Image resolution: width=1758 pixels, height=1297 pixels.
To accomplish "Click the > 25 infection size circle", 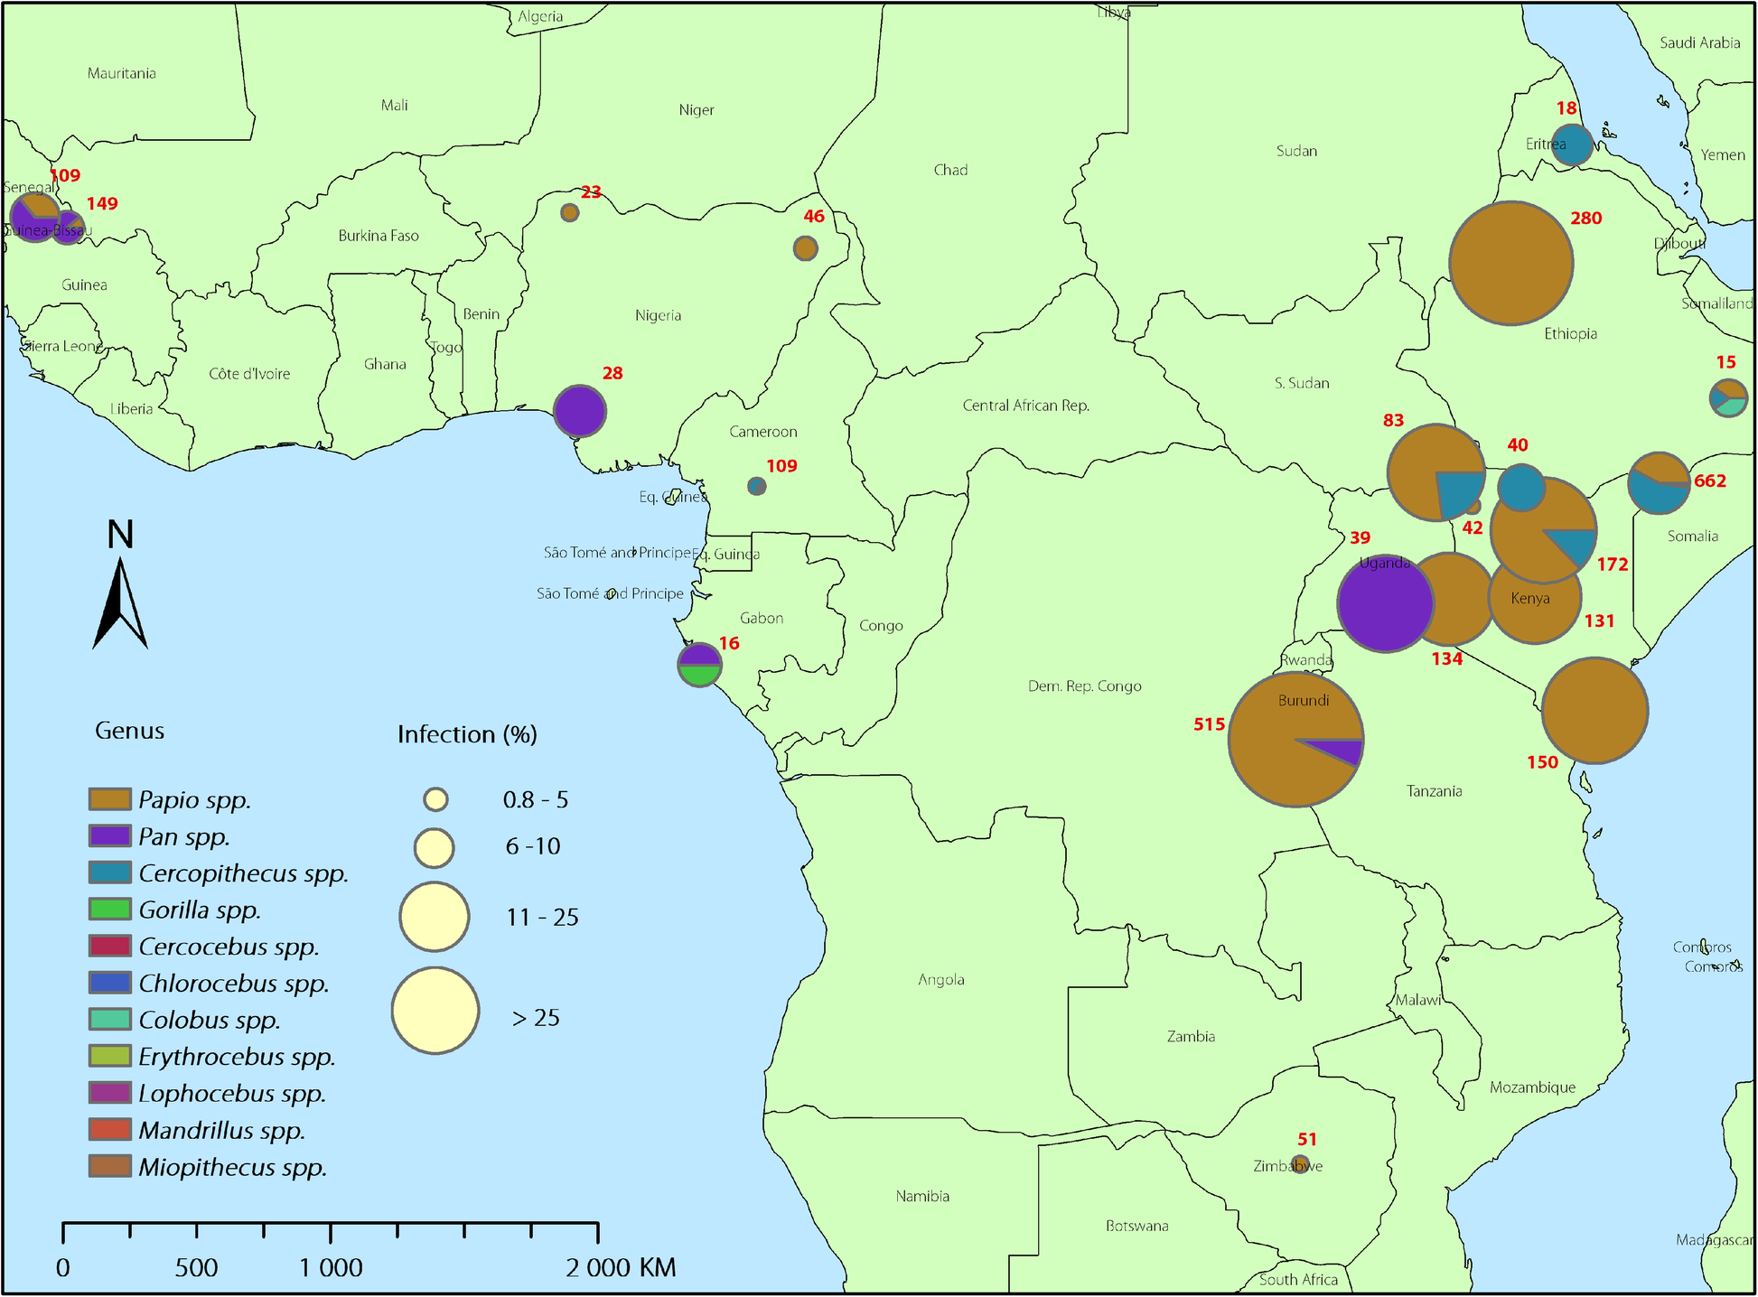I will pos(435,1011).
